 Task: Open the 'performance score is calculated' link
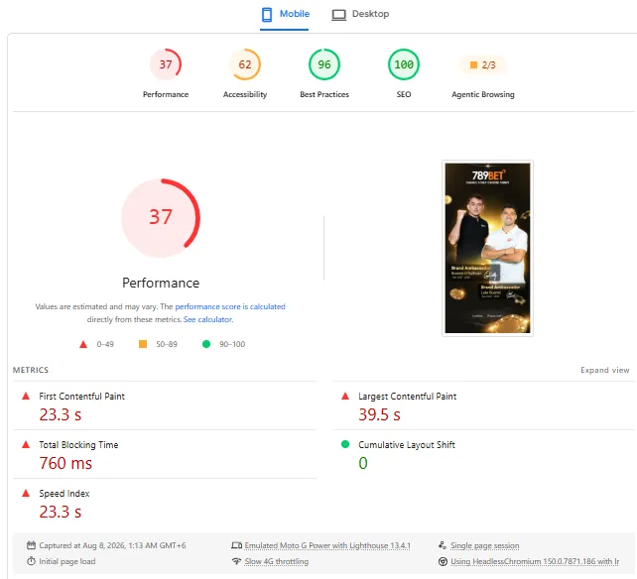pos(230,306)
